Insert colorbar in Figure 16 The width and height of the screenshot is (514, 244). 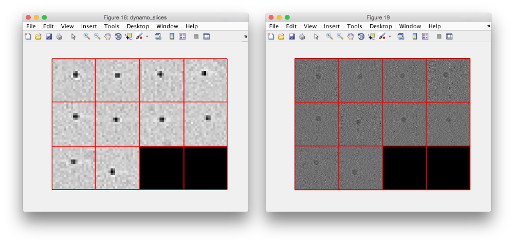coord(172,36)
